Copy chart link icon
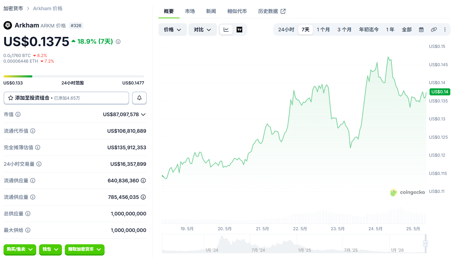Viewport: 457px width, 258px height. tap(434, 30)
